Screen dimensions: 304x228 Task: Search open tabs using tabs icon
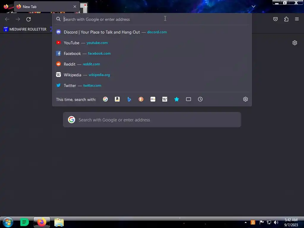(x=189, y=99)
